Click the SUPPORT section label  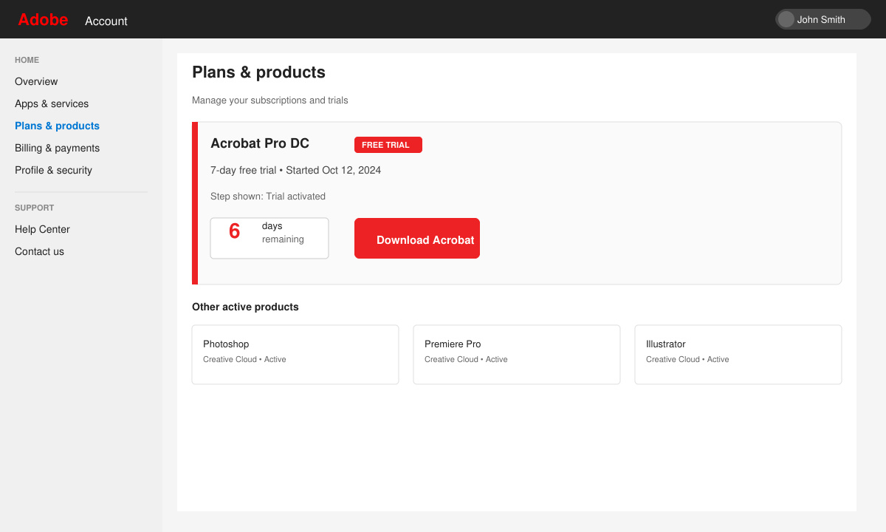coord(34,208)
